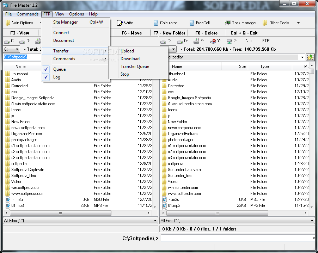318x253 pixels.
Task: Click the F7 - New Folder button
Action: (x=169, y=33)
